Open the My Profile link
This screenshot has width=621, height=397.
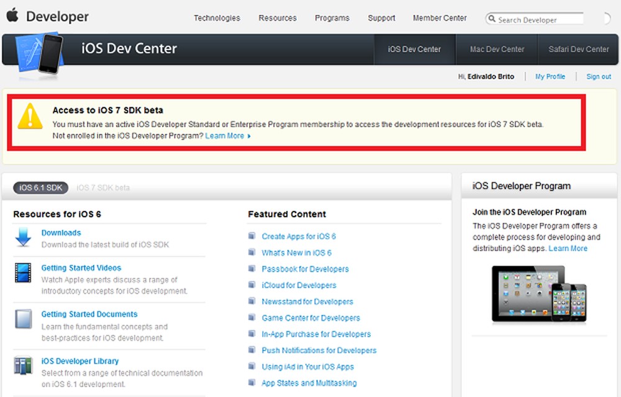point(550,76)
